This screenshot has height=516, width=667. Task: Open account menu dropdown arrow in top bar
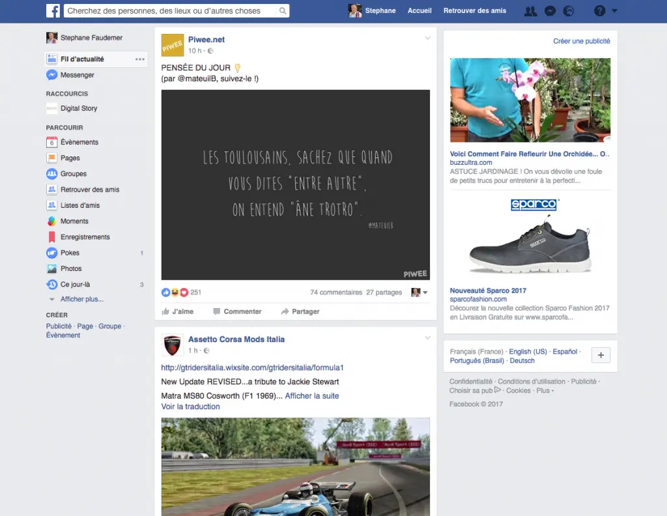615,11
